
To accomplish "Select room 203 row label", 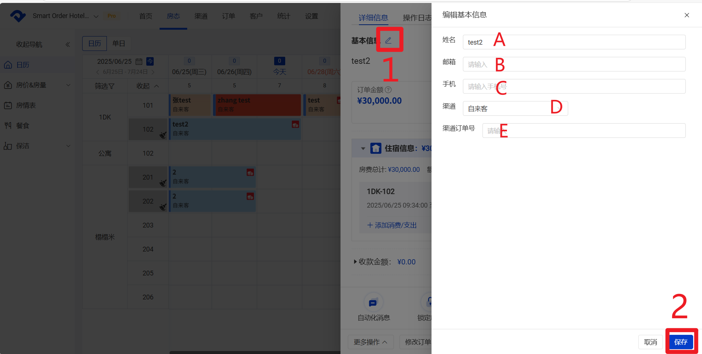I will [x=148, y=225].
